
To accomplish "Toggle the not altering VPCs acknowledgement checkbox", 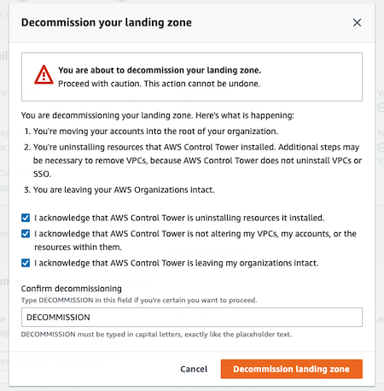I will point(26,234).
